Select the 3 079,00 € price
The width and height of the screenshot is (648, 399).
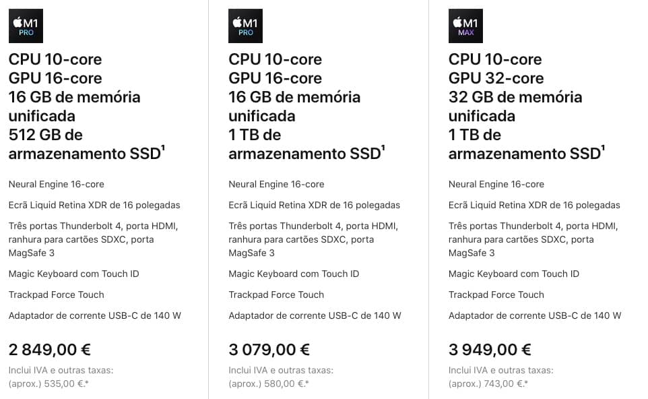click(269, 350)
